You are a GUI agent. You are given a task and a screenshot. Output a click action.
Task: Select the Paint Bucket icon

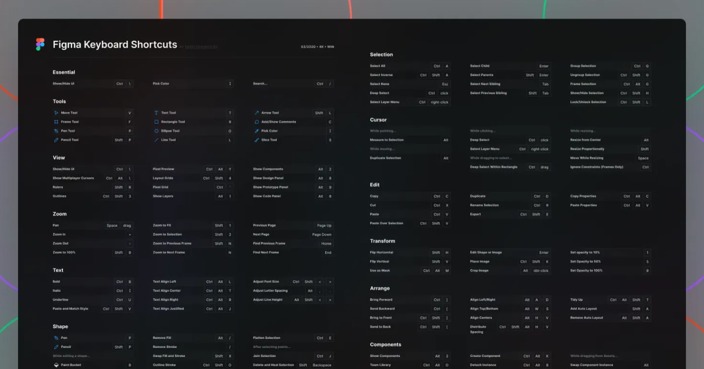57,365
